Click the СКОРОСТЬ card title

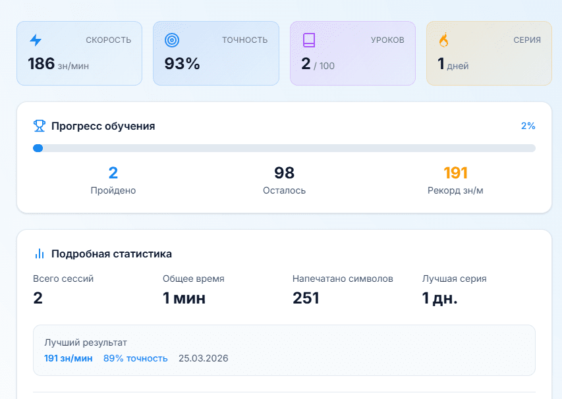pyautogui.click(x=109, y=40)
